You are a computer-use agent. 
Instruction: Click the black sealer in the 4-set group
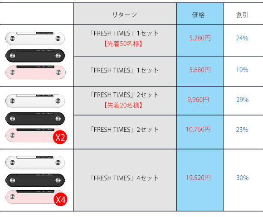35,180
